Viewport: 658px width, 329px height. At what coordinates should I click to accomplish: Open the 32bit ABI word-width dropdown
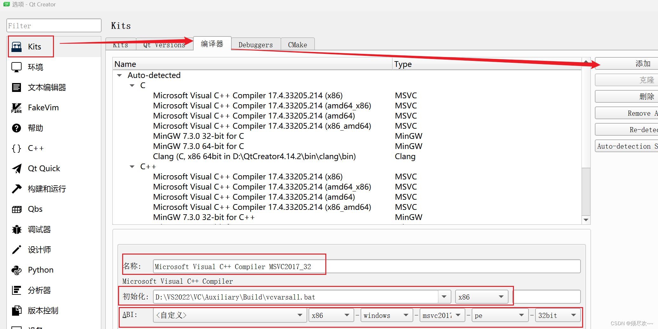point(573,315)
